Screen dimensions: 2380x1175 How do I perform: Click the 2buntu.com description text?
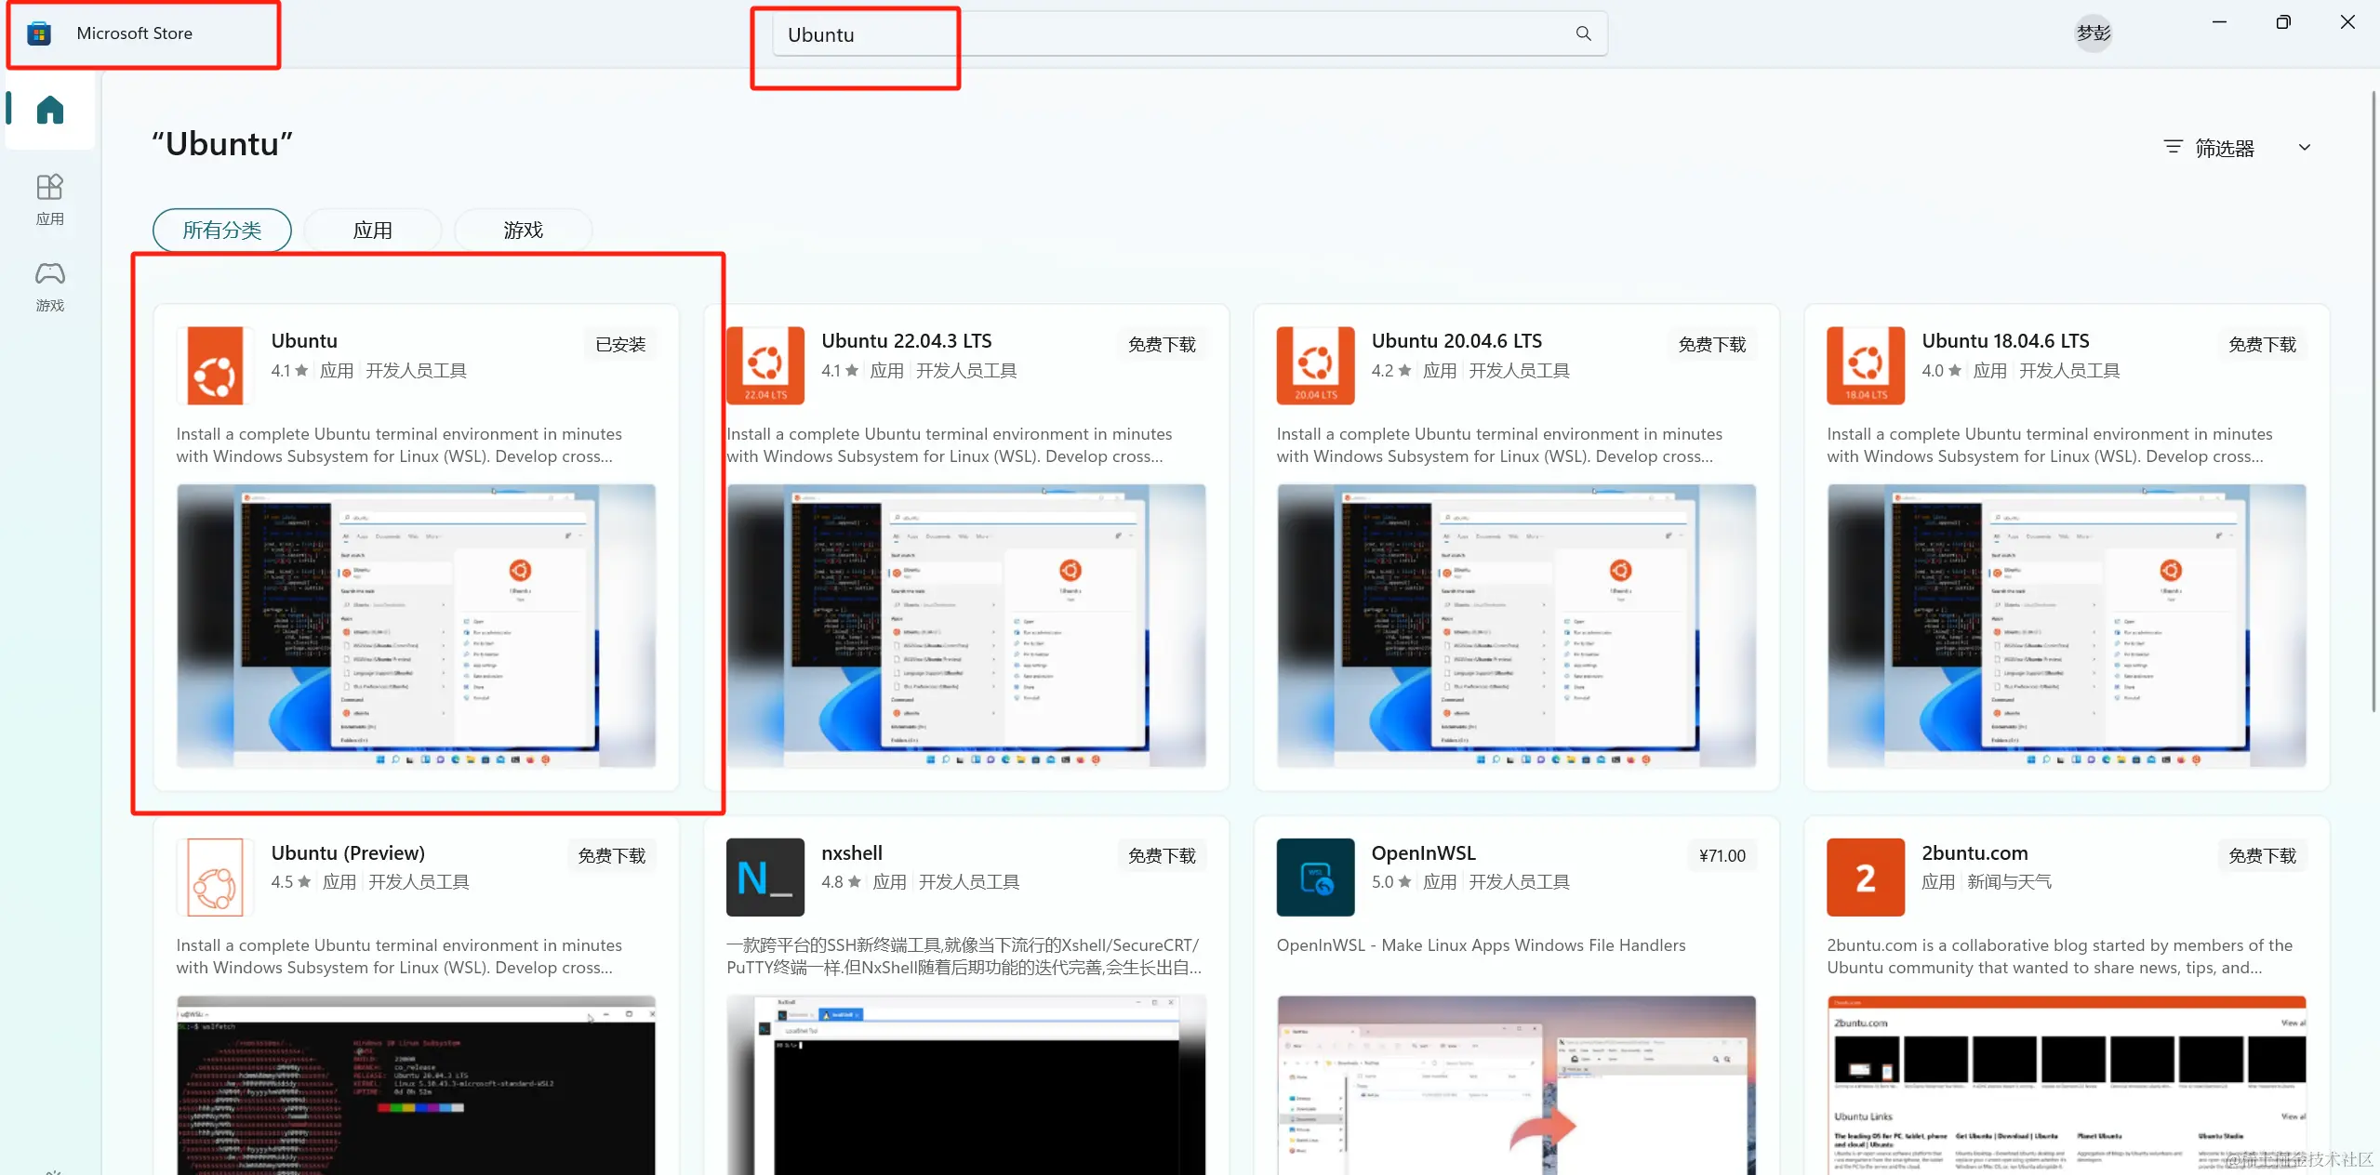(2059, 957)
